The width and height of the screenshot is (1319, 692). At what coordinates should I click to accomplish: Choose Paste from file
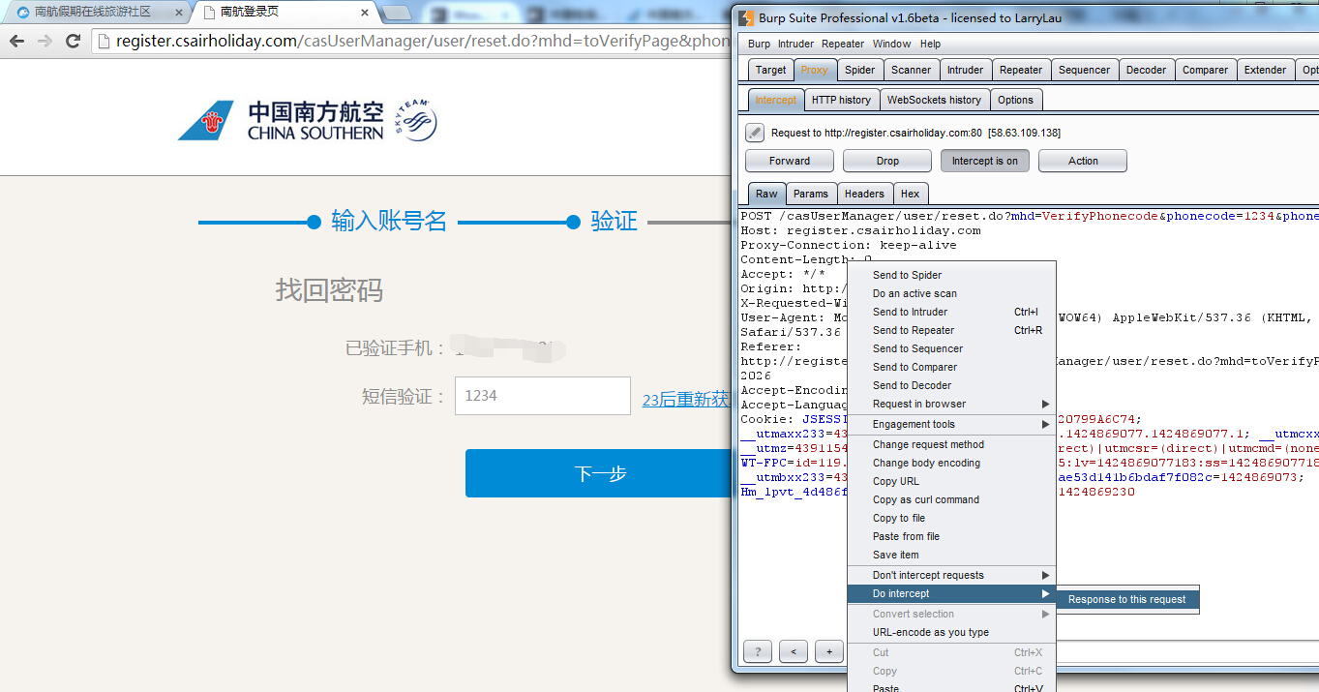point(951,536)
